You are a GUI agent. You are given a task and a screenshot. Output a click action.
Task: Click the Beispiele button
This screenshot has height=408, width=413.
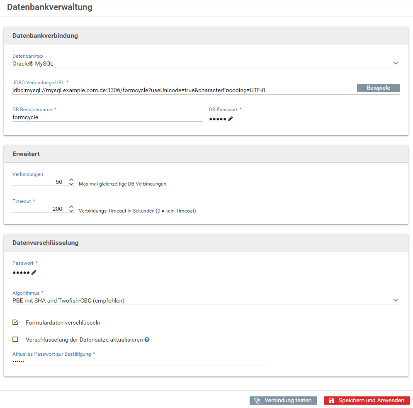pos(378,88)
